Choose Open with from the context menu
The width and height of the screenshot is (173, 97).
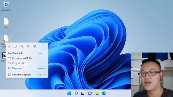click(x=27, y=53)
